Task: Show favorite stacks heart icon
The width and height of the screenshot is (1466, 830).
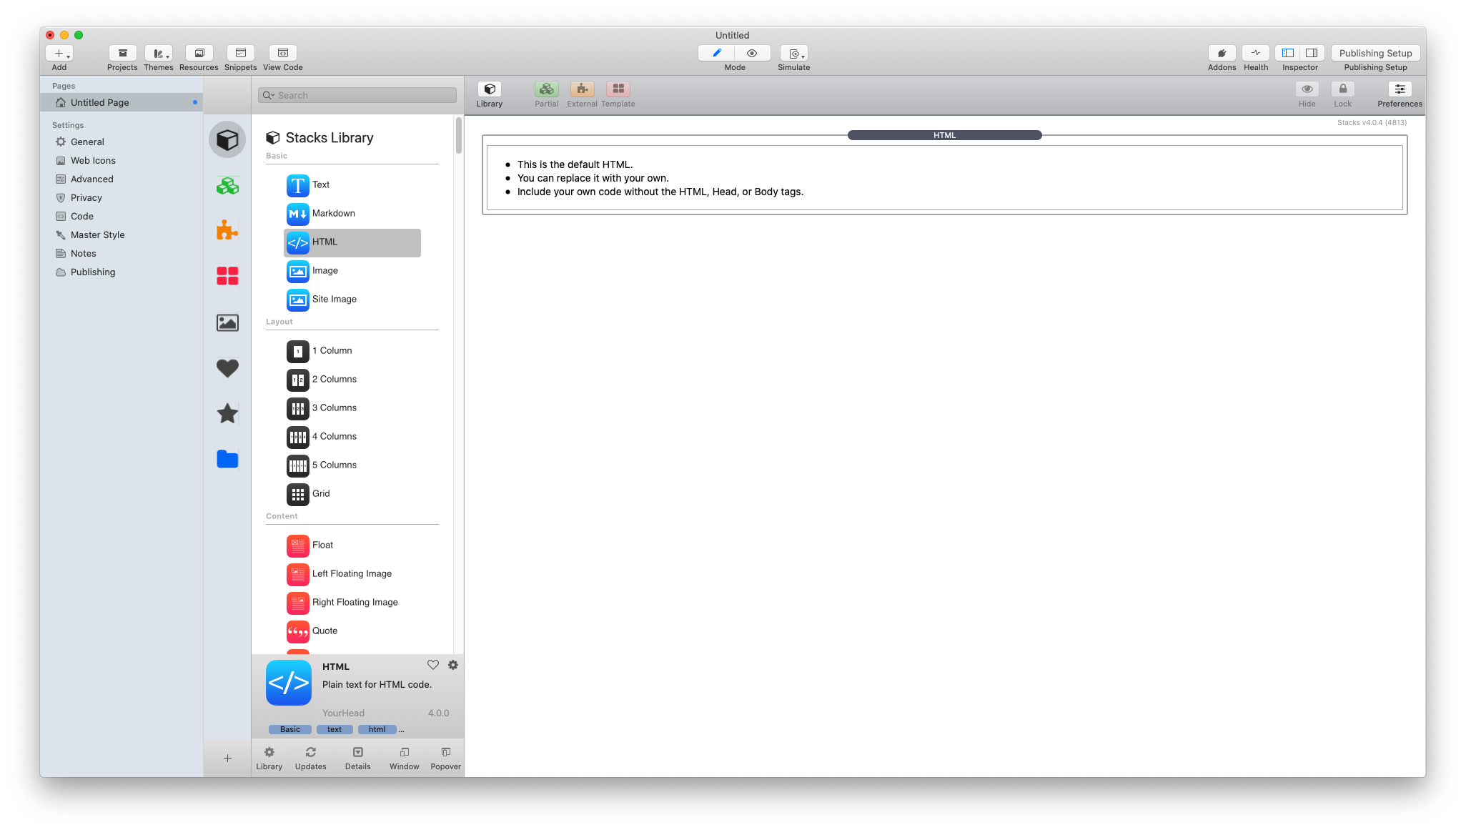Action: tap(227, 368)
